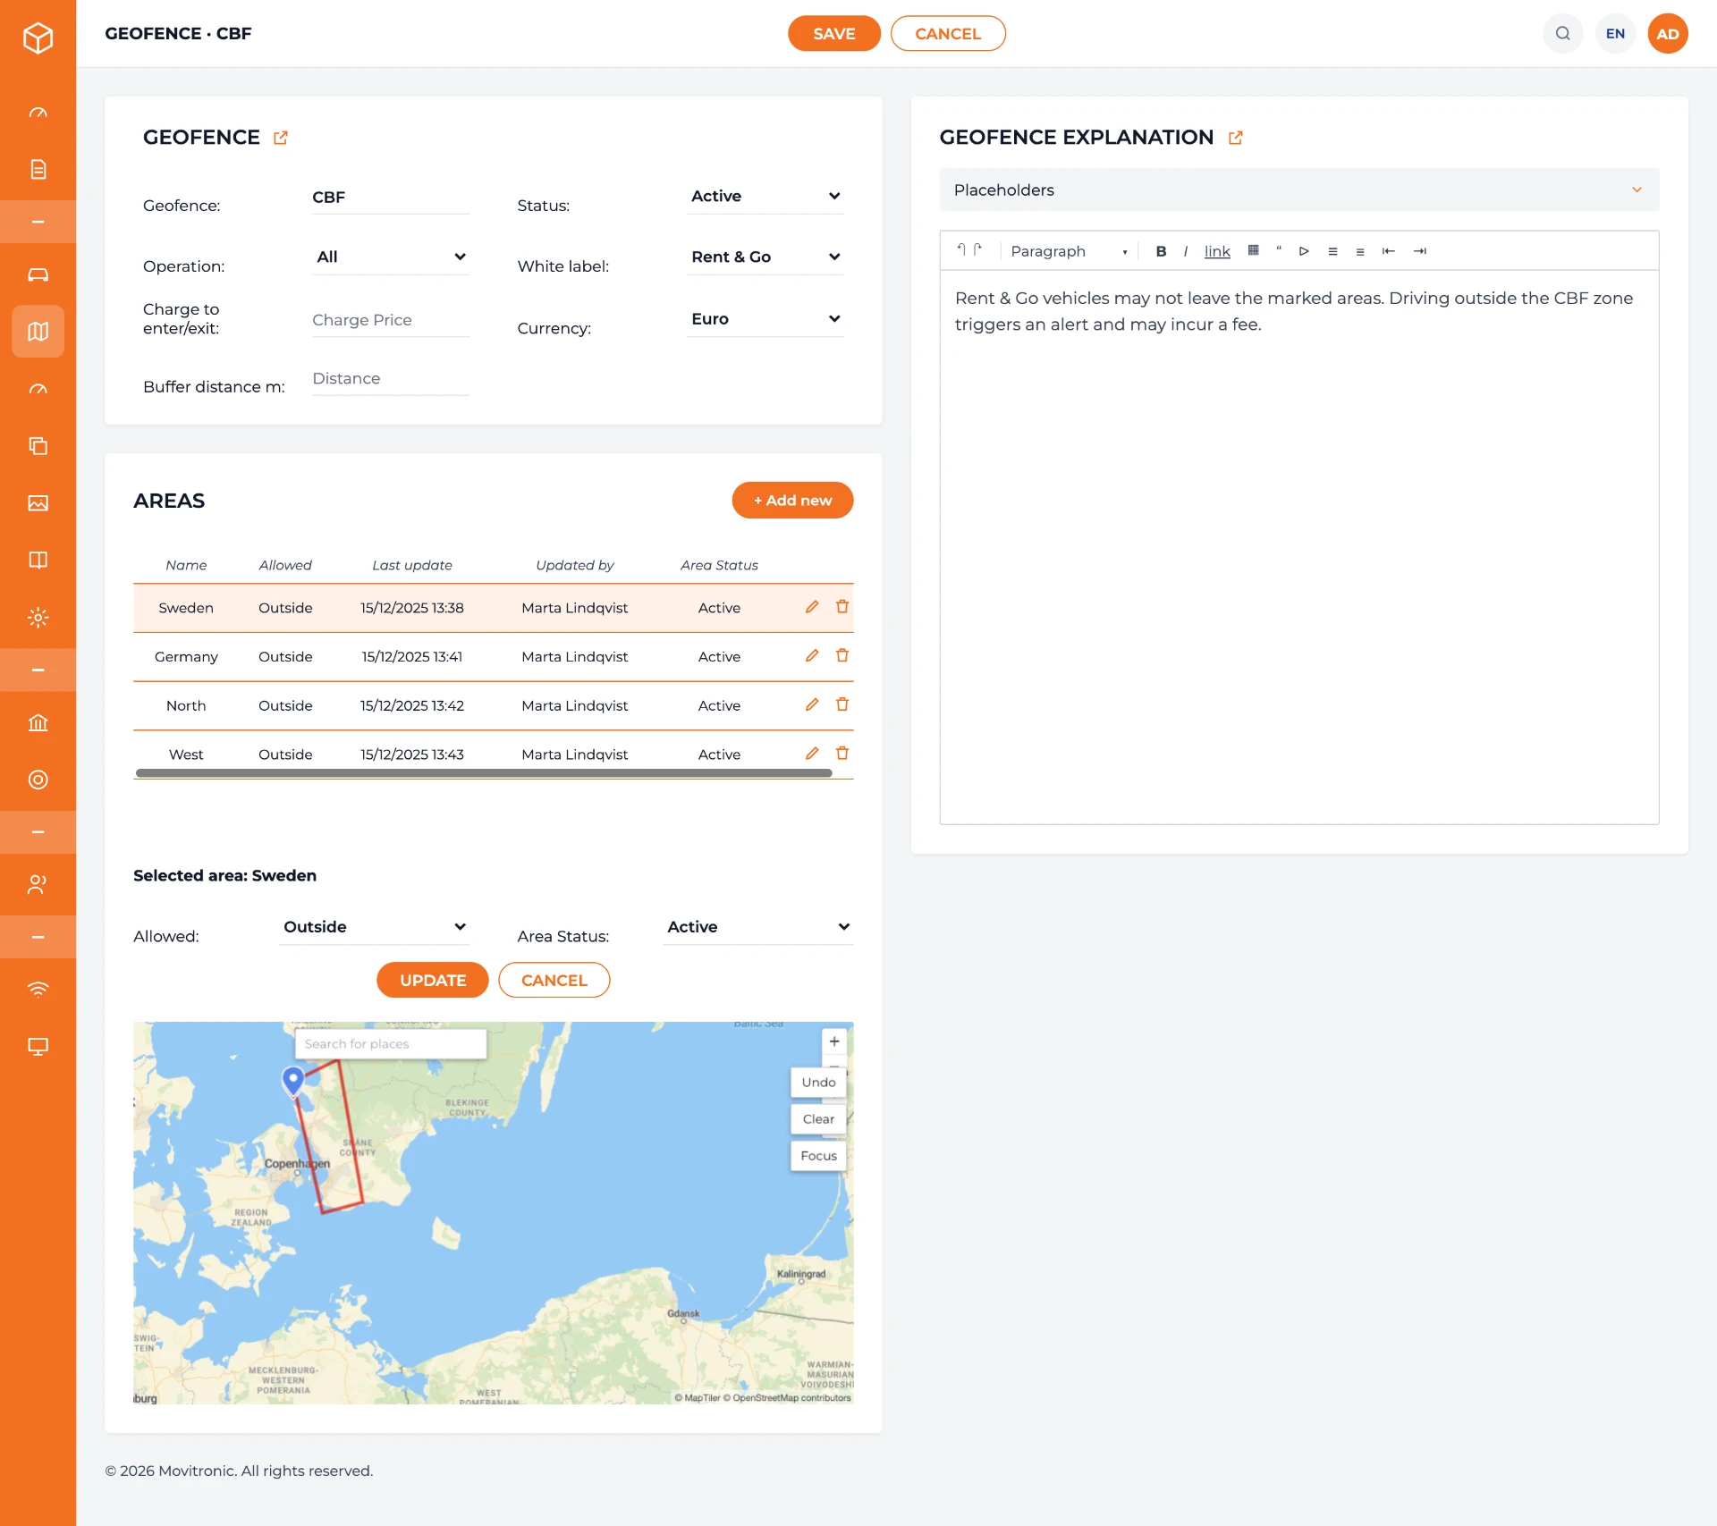Edit the Sweden area row pencil
Image resolution: width=1717 pixels, height=1526 pixels.
[812, 607]
